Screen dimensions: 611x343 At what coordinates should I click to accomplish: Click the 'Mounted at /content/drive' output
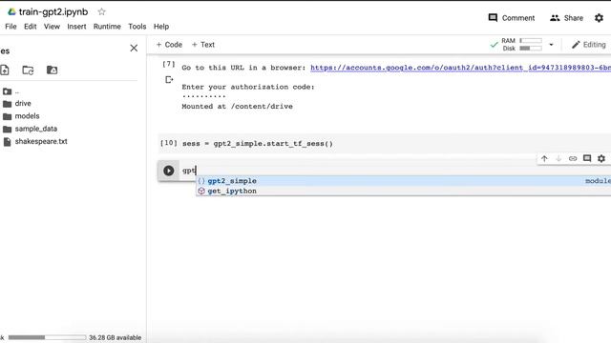point(237,107)
